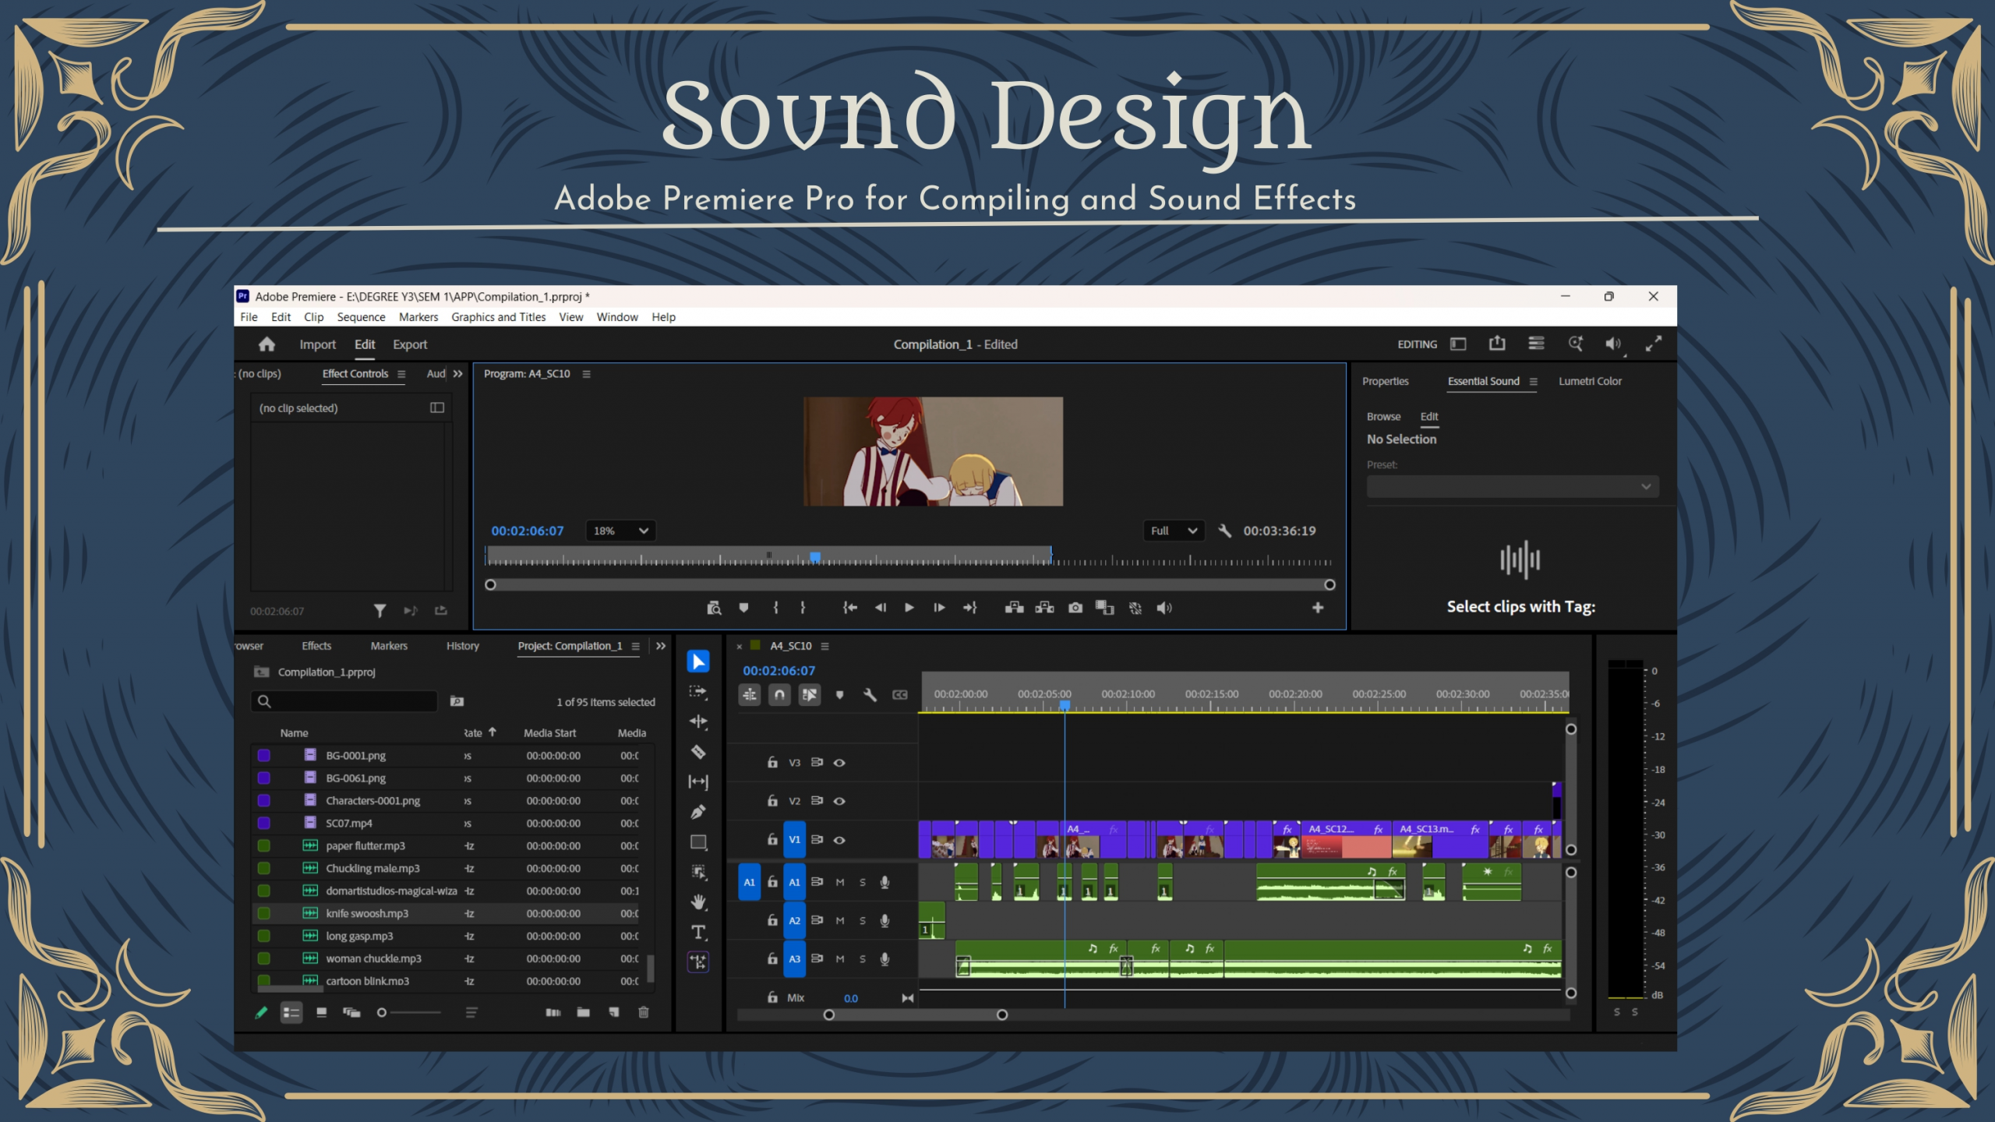Toggle V1 track output eye

point(839,840)
